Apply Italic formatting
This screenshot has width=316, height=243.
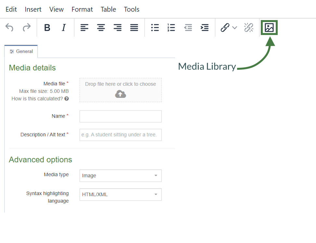coord(64,28)
